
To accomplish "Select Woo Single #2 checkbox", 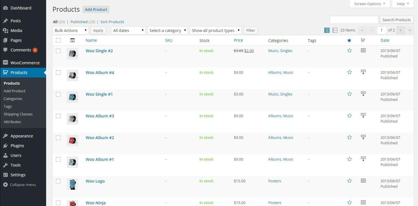I will 58,51.
